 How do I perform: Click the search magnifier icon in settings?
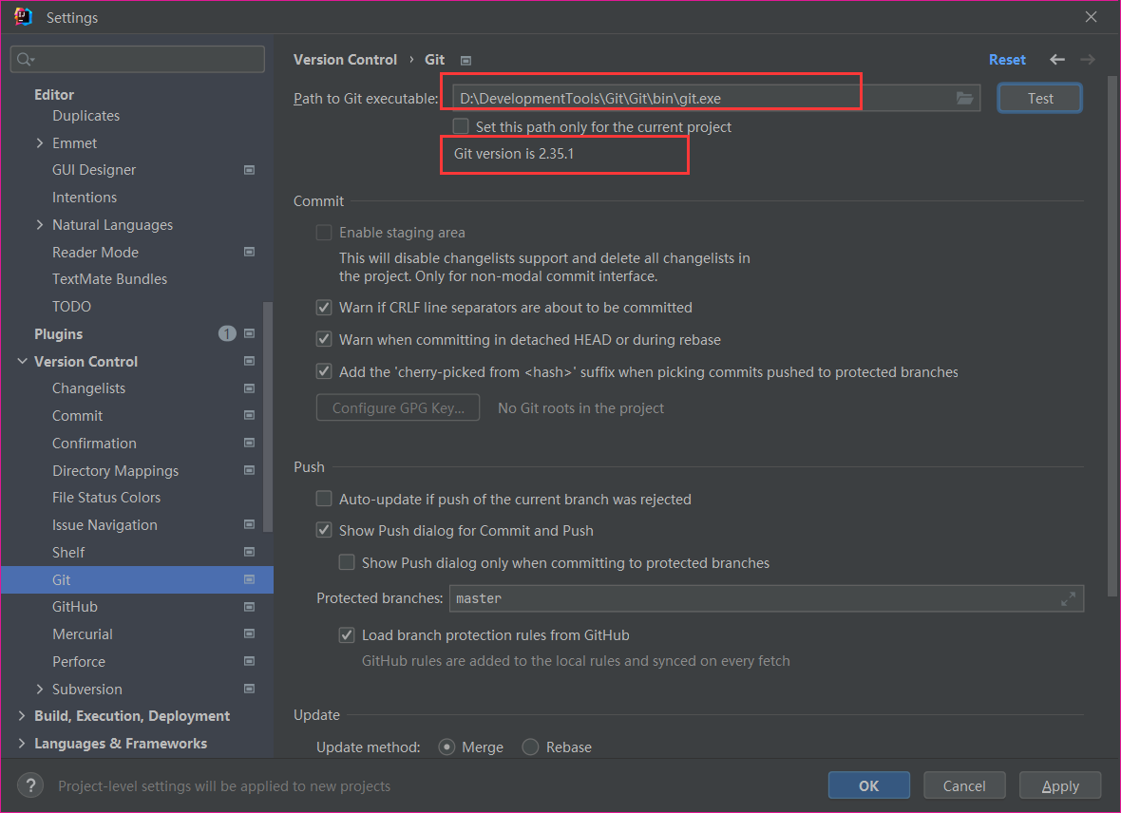(23, 59)
